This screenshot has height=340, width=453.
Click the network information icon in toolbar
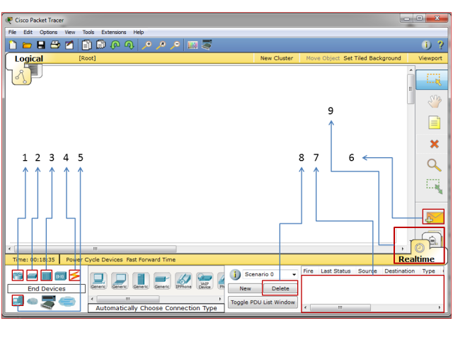coord(426,45)
